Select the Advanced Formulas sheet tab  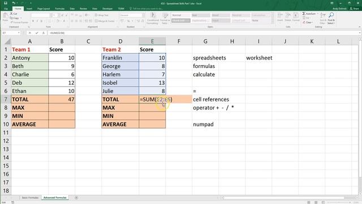pos(55,198)
